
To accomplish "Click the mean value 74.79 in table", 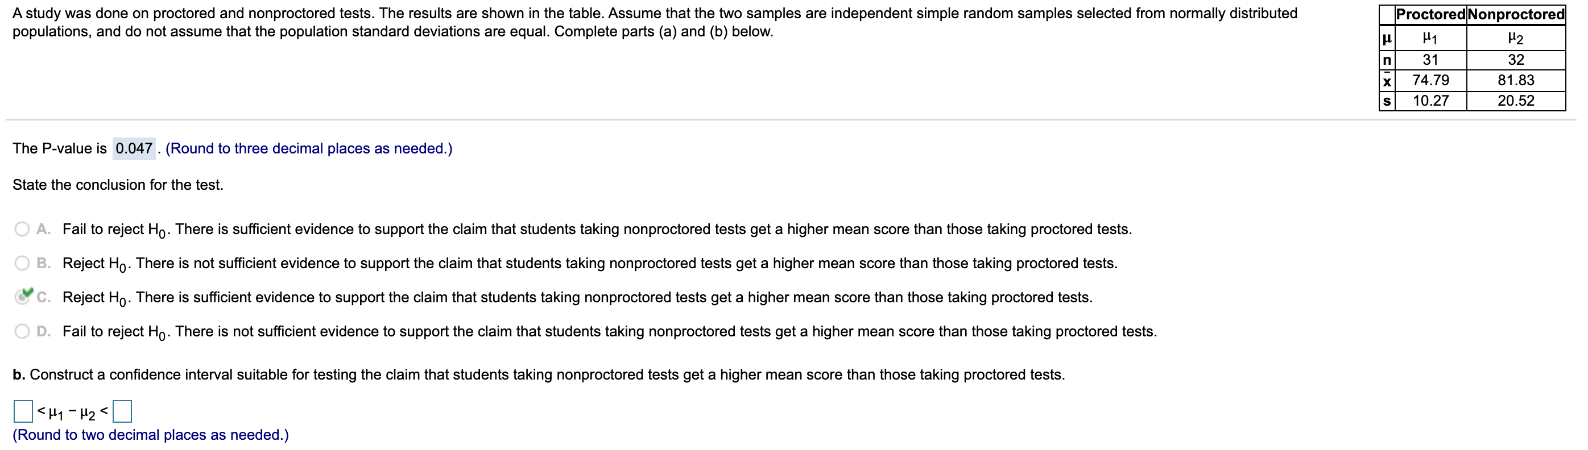I will tap(1432, 80).
